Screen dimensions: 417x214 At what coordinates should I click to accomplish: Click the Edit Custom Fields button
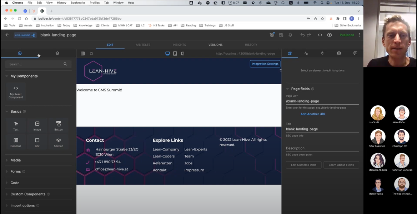[303, 165]
